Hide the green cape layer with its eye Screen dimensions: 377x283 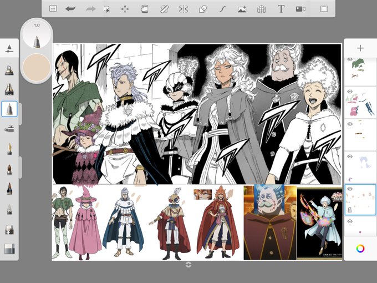tap(350, 59)
